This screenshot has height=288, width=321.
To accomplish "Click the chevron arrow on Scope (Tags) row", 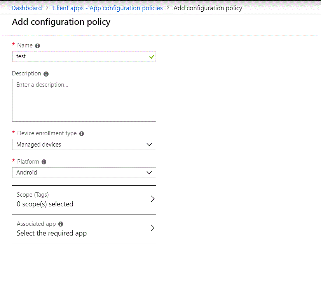I will tap(152, 199).
